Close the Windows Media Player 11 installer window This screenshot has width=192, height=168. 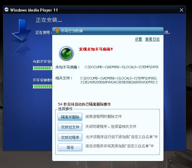click(181, 10)
